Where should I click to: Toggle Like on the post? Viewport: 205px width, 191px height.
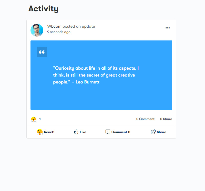pos(80,132)
